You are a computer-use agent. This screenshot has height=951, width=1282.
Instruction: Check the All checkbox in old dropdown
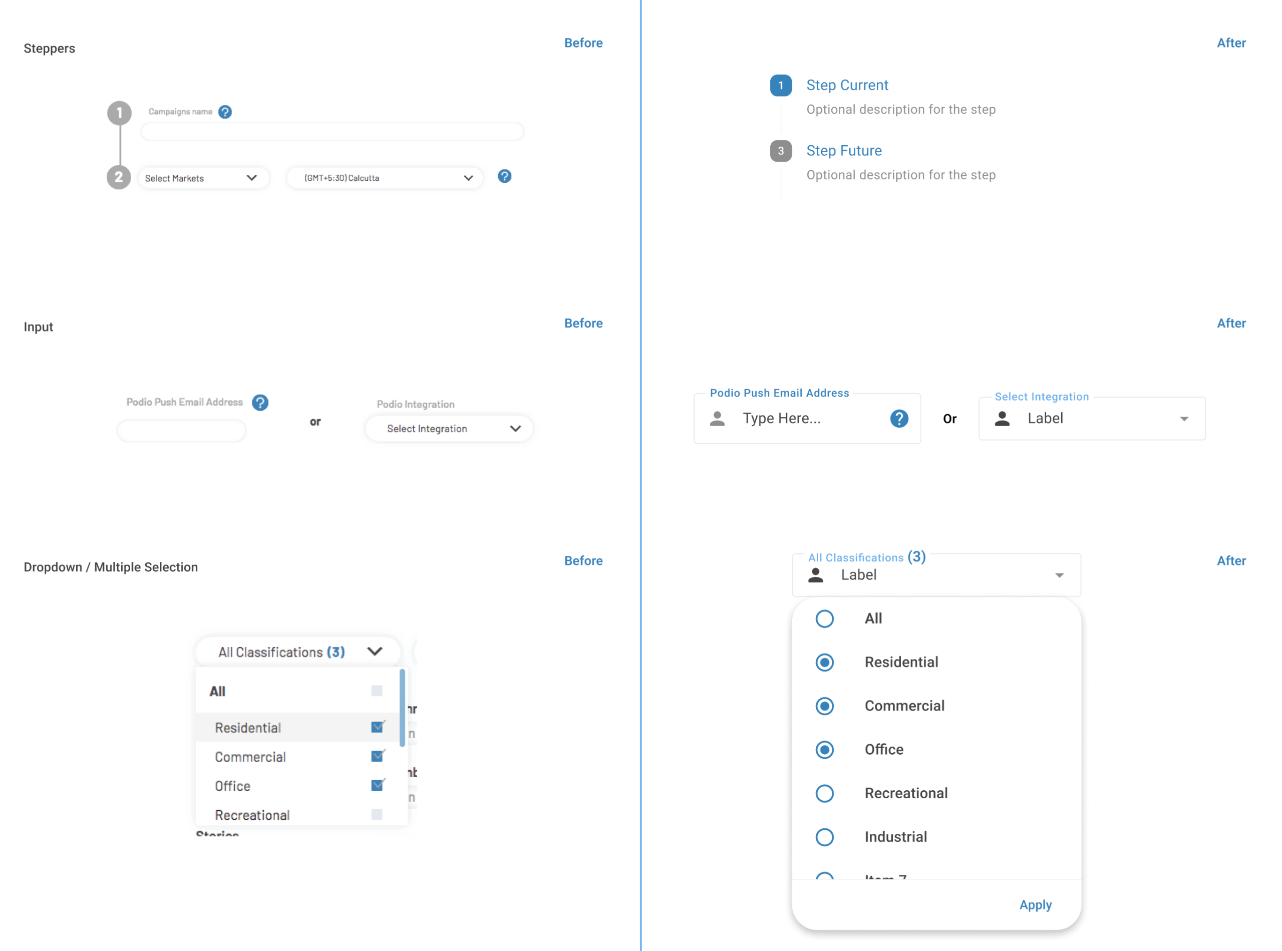(377, 691)
